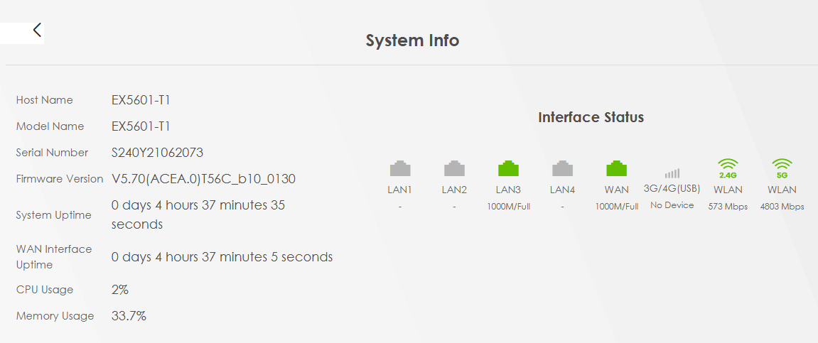The image size is (818, 343).
Task: Select the LAN1 port icon
Action: pos(400,168)
